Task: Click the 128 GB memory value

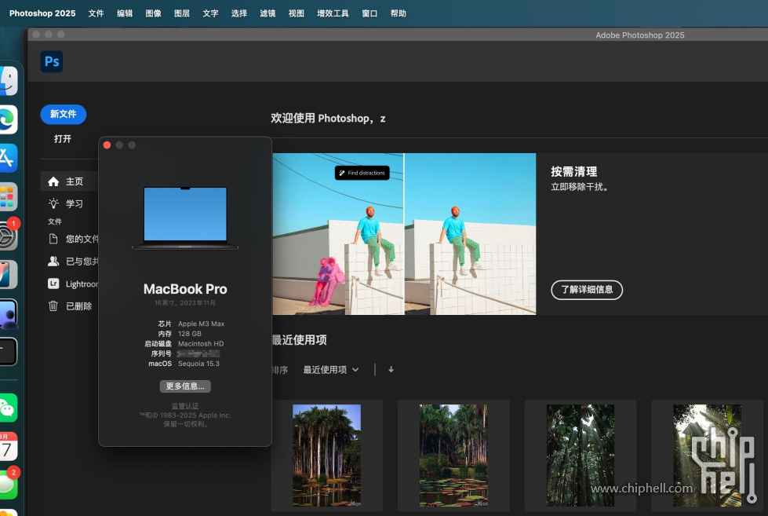Action: pos(190,334)
